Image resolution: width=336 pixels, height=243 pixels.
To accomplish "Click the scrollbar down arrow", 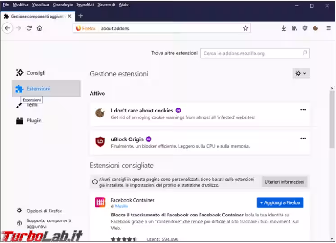I will 331,238.
